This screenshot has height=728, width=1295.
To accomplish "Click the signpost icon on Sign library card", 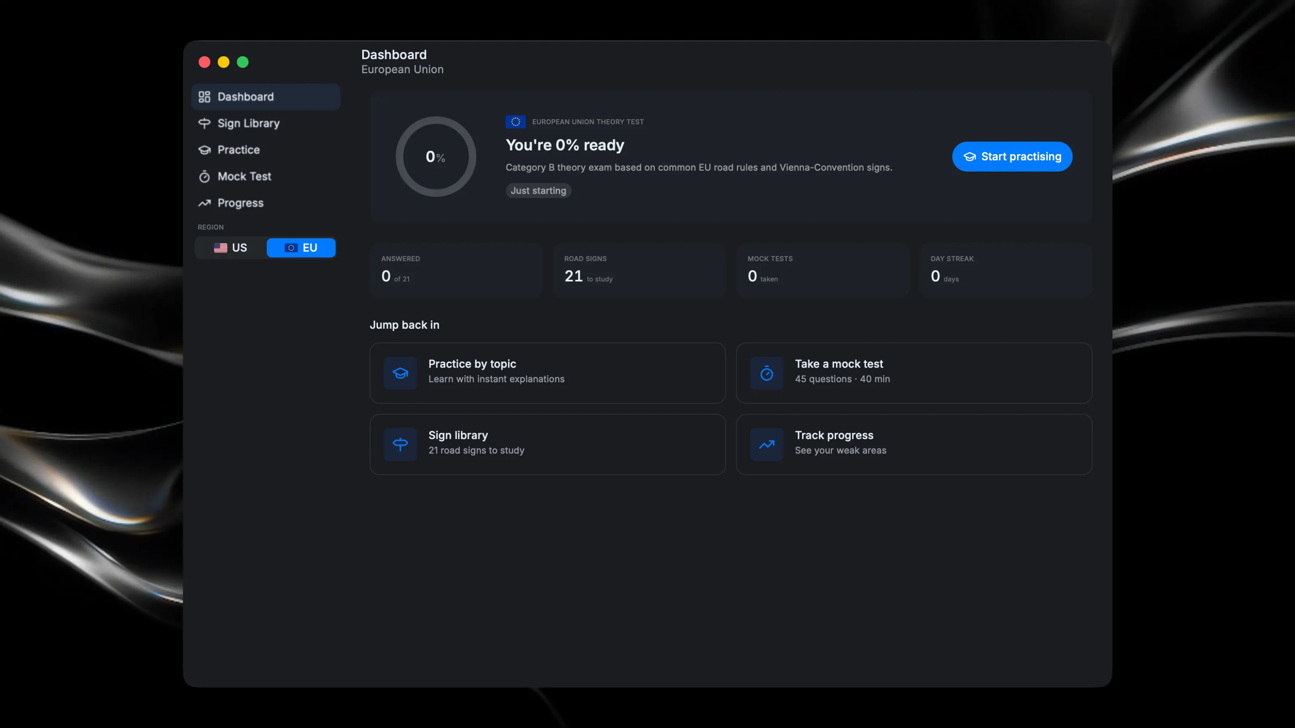I will [x=400, y=444].
